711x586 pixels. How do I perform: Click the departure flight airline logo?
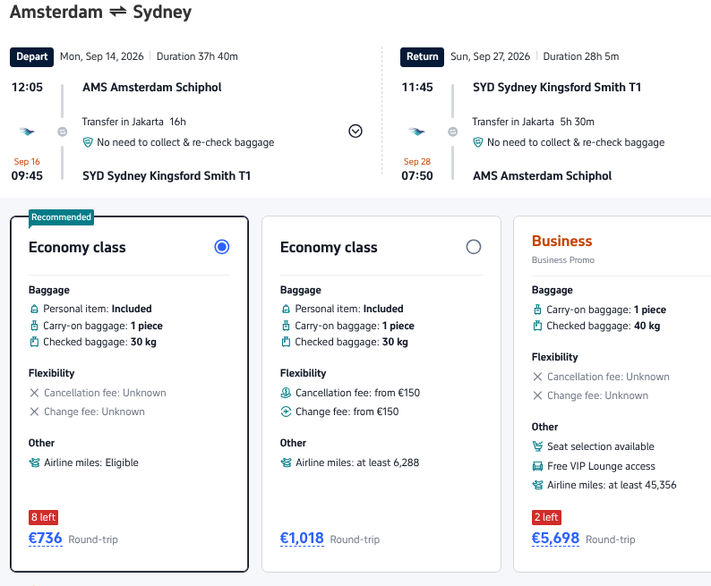point(27,132)
